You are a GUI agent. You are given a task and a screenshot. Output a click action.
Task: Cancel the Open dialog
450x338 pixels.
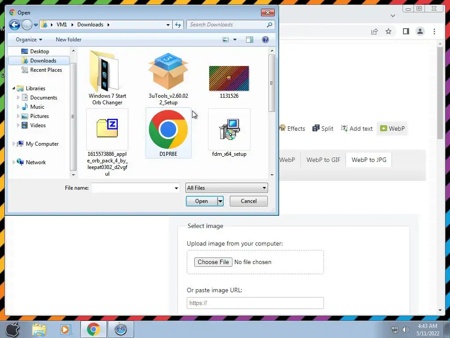(x=249, y=201)
